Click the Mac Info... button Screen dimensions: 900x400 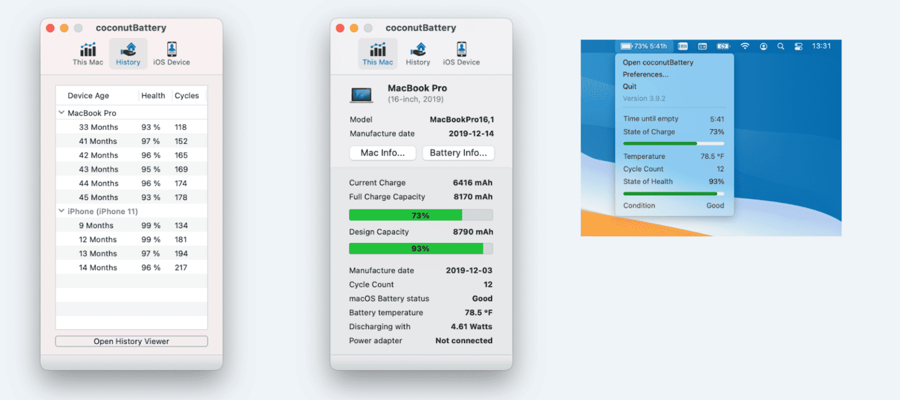point(383,152)
